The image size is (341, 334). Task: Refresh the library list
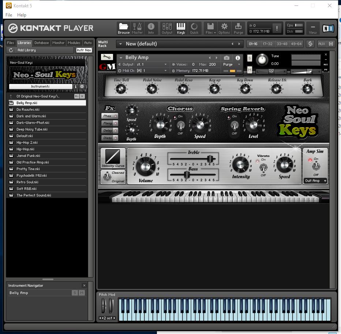pyautogui.click(x=11, y=50)
